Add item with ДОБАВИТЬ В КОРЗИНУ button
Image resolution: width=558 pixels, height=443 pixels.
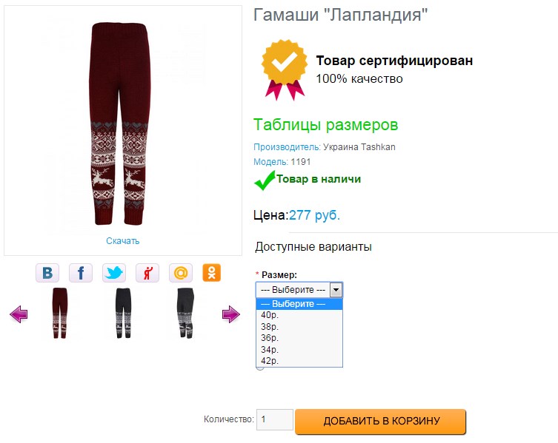[380, 422]
